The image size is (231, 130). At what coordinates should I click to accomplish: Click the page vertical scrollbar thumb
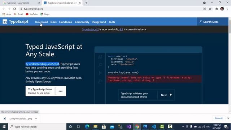coord(230,26)
